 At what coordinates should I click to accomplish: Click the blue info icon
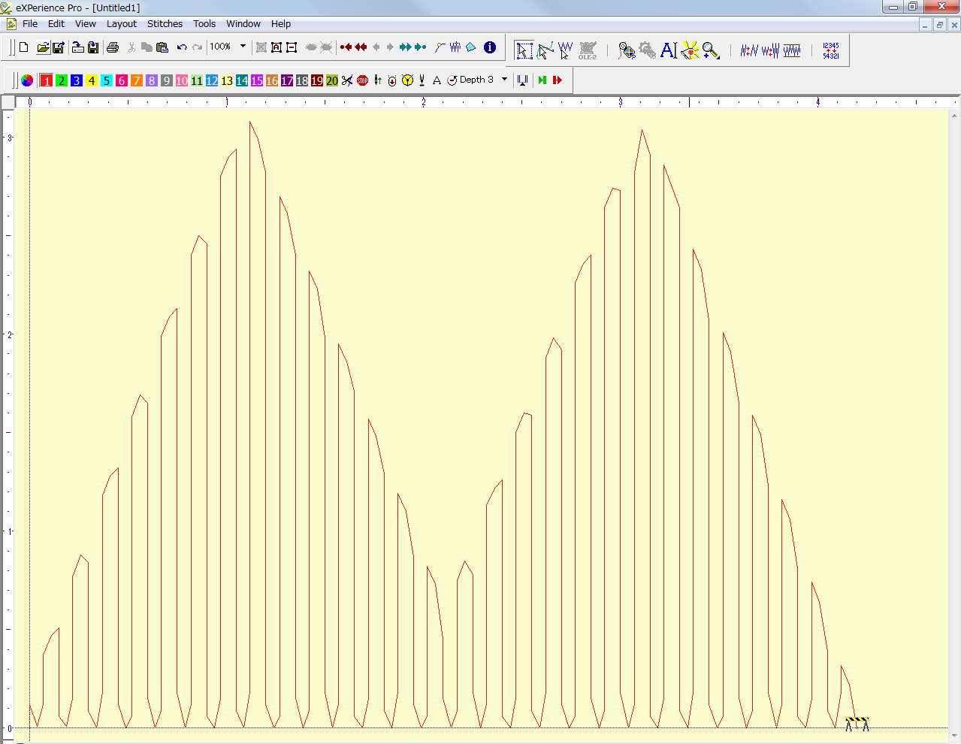click(x=490, y=47)
